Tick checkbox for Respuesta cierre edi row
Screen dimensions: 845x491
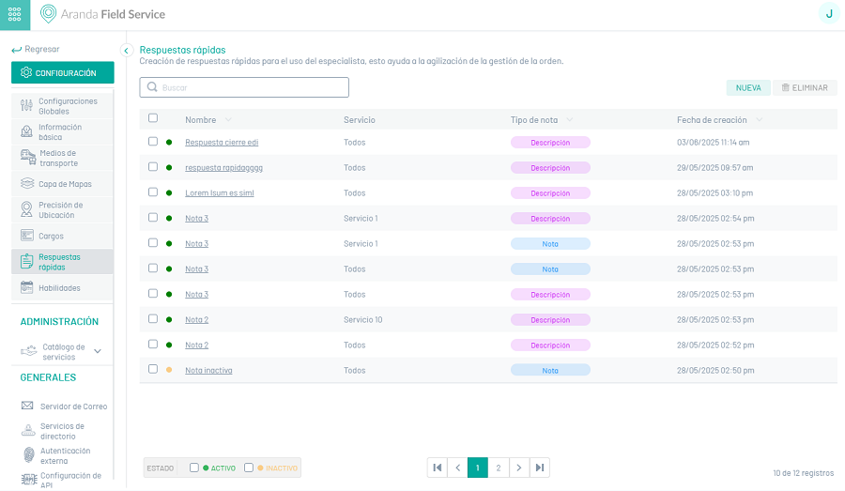[153, 142]
